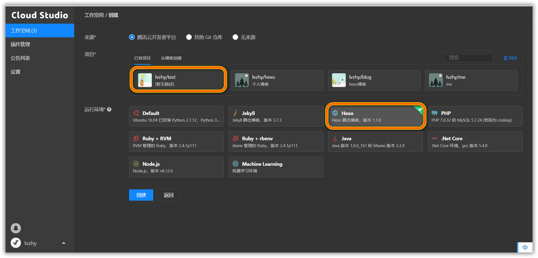538x258 pixels.
Task: Click the 中 input method indicator
Action: click(x=525, y=248)
